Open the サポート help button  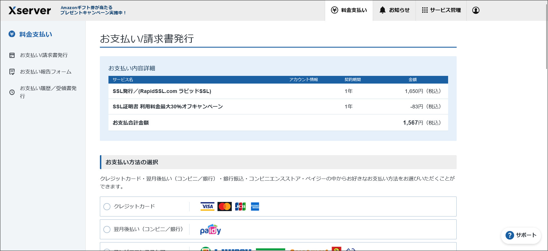pos(521,235)
